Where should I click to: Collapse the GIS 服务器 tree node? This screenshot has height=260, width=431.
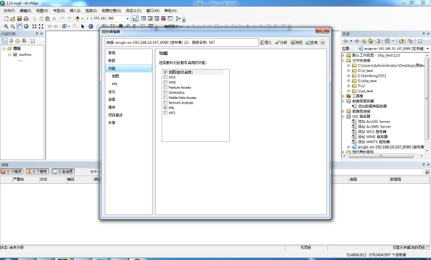point(343,116)
